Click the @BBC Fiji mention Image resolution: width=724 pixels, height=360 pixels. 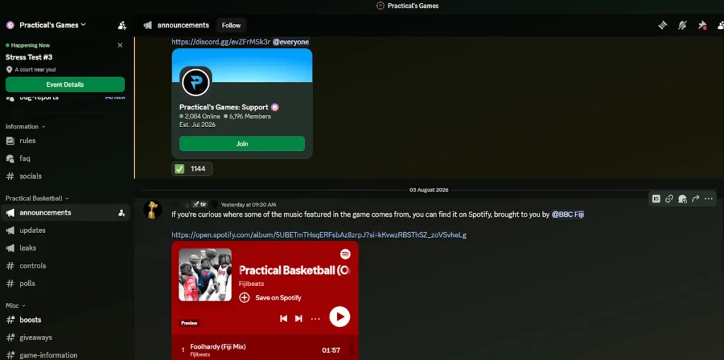pos(568,215)
